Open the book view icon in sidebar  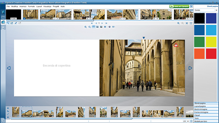3,17
